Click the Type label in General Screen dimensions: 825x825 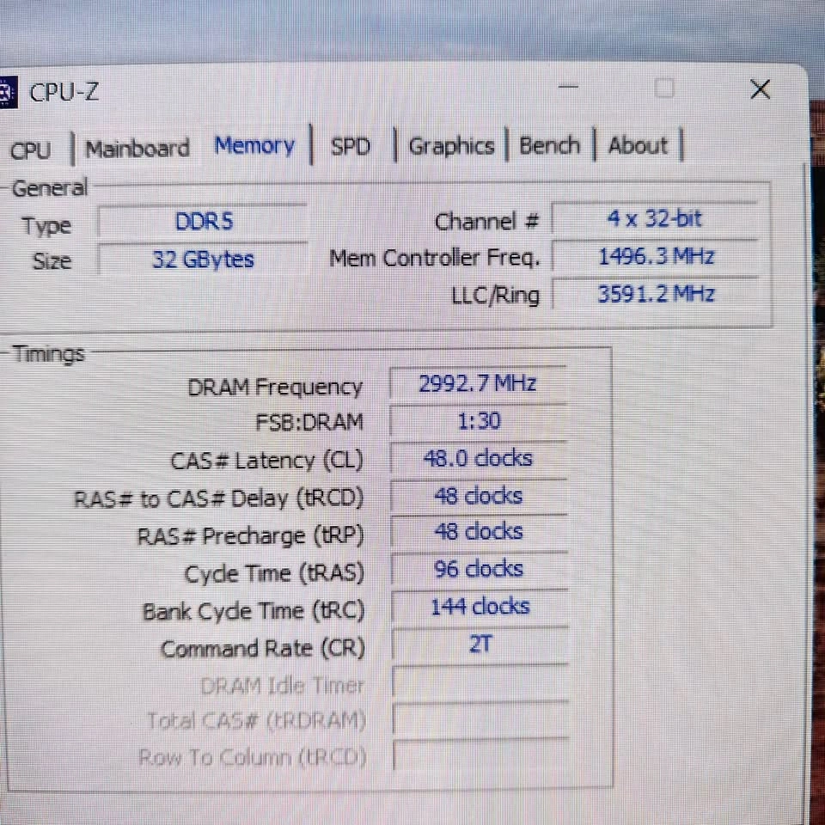coord(46,226)
